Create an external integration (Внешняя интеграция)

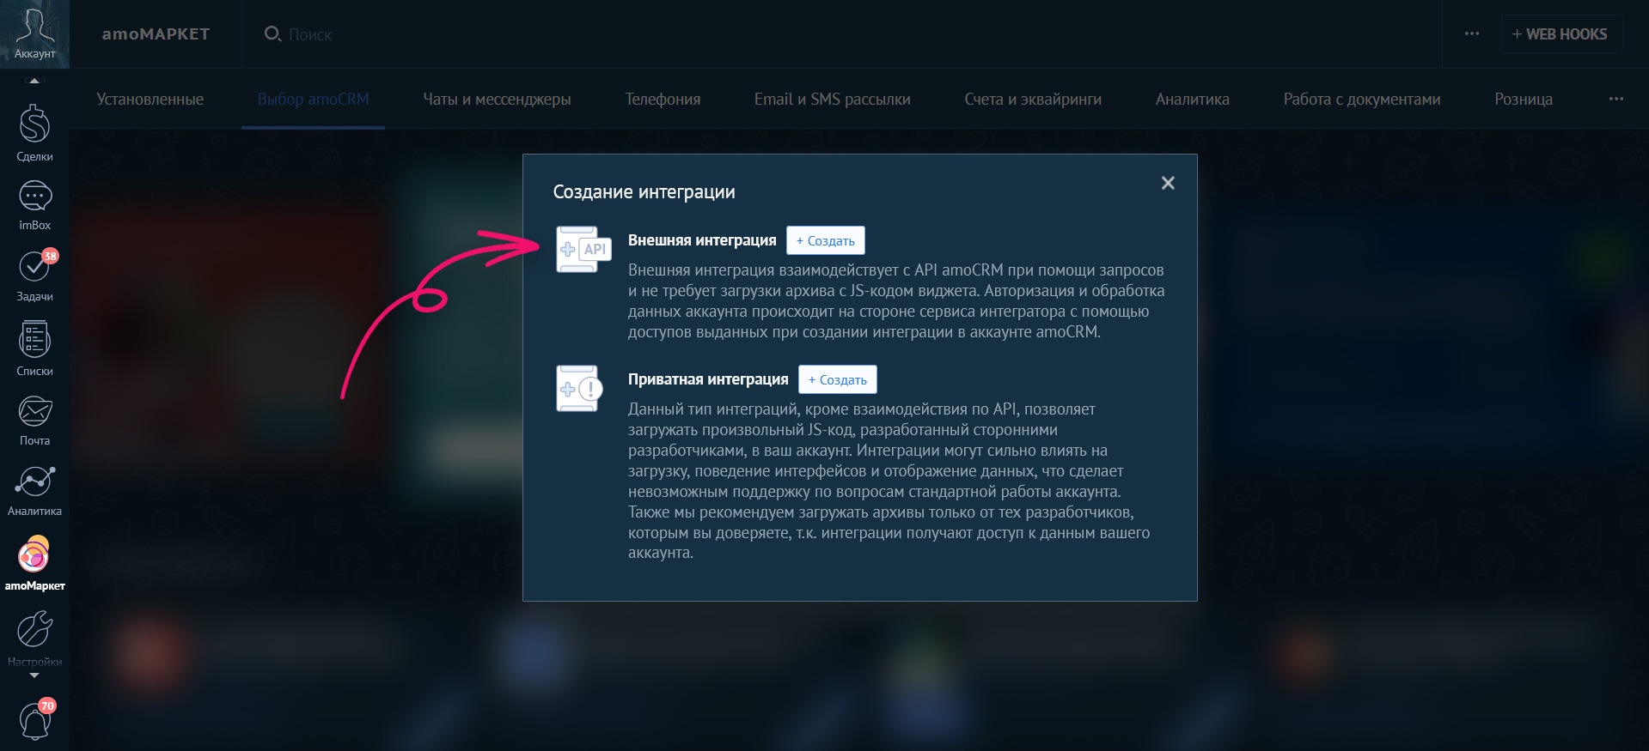(825, 241)
